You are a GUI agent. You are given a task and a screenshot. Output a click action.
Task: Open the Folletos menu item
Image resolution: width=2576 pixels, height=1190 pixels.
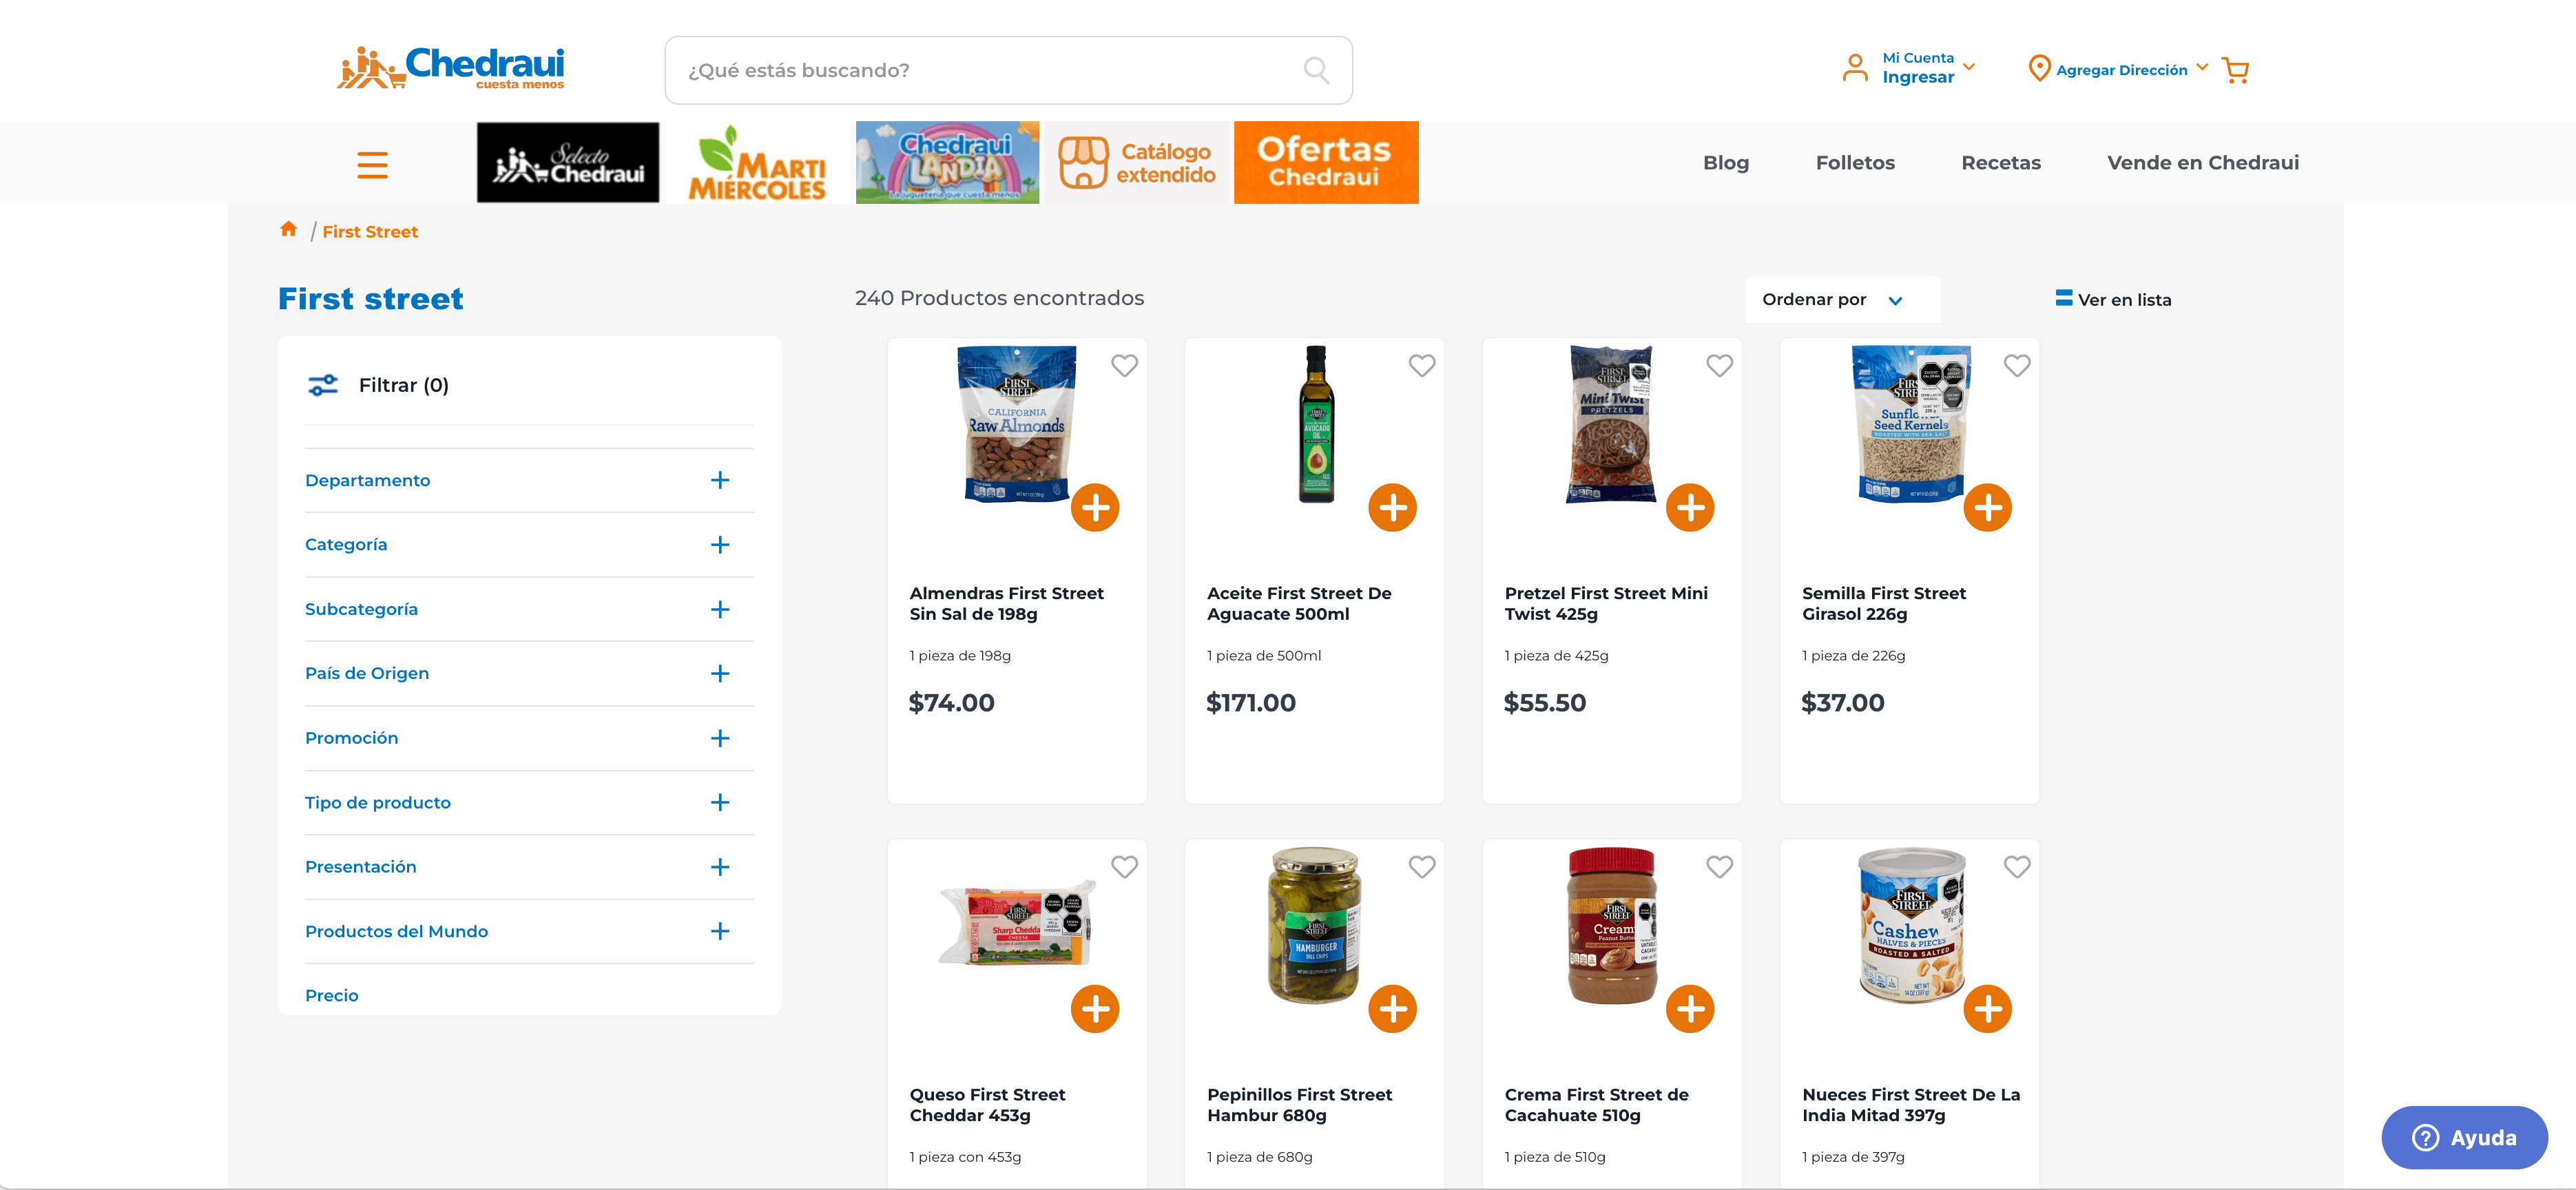click(x=1854, y=163)
